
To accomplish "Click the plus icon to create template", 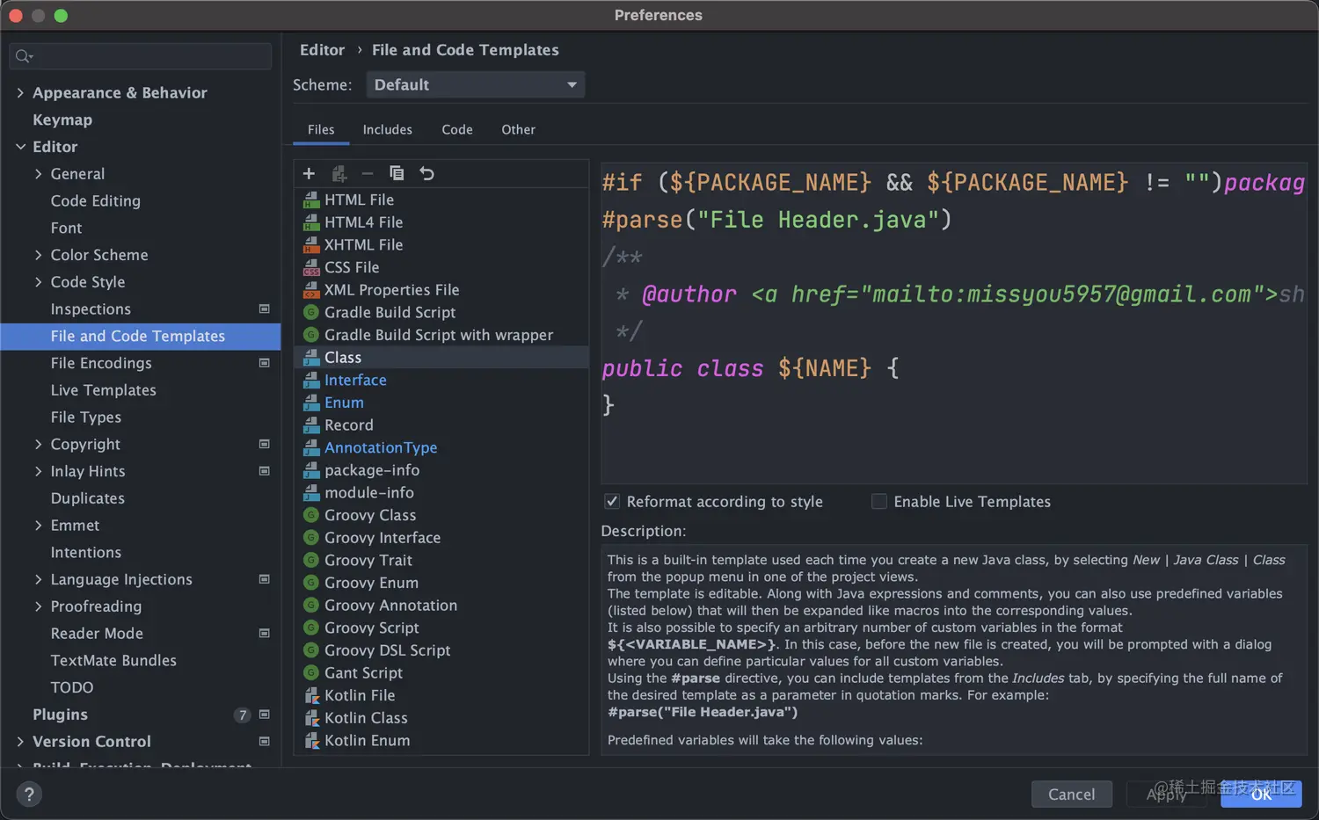I will [309, 174].
